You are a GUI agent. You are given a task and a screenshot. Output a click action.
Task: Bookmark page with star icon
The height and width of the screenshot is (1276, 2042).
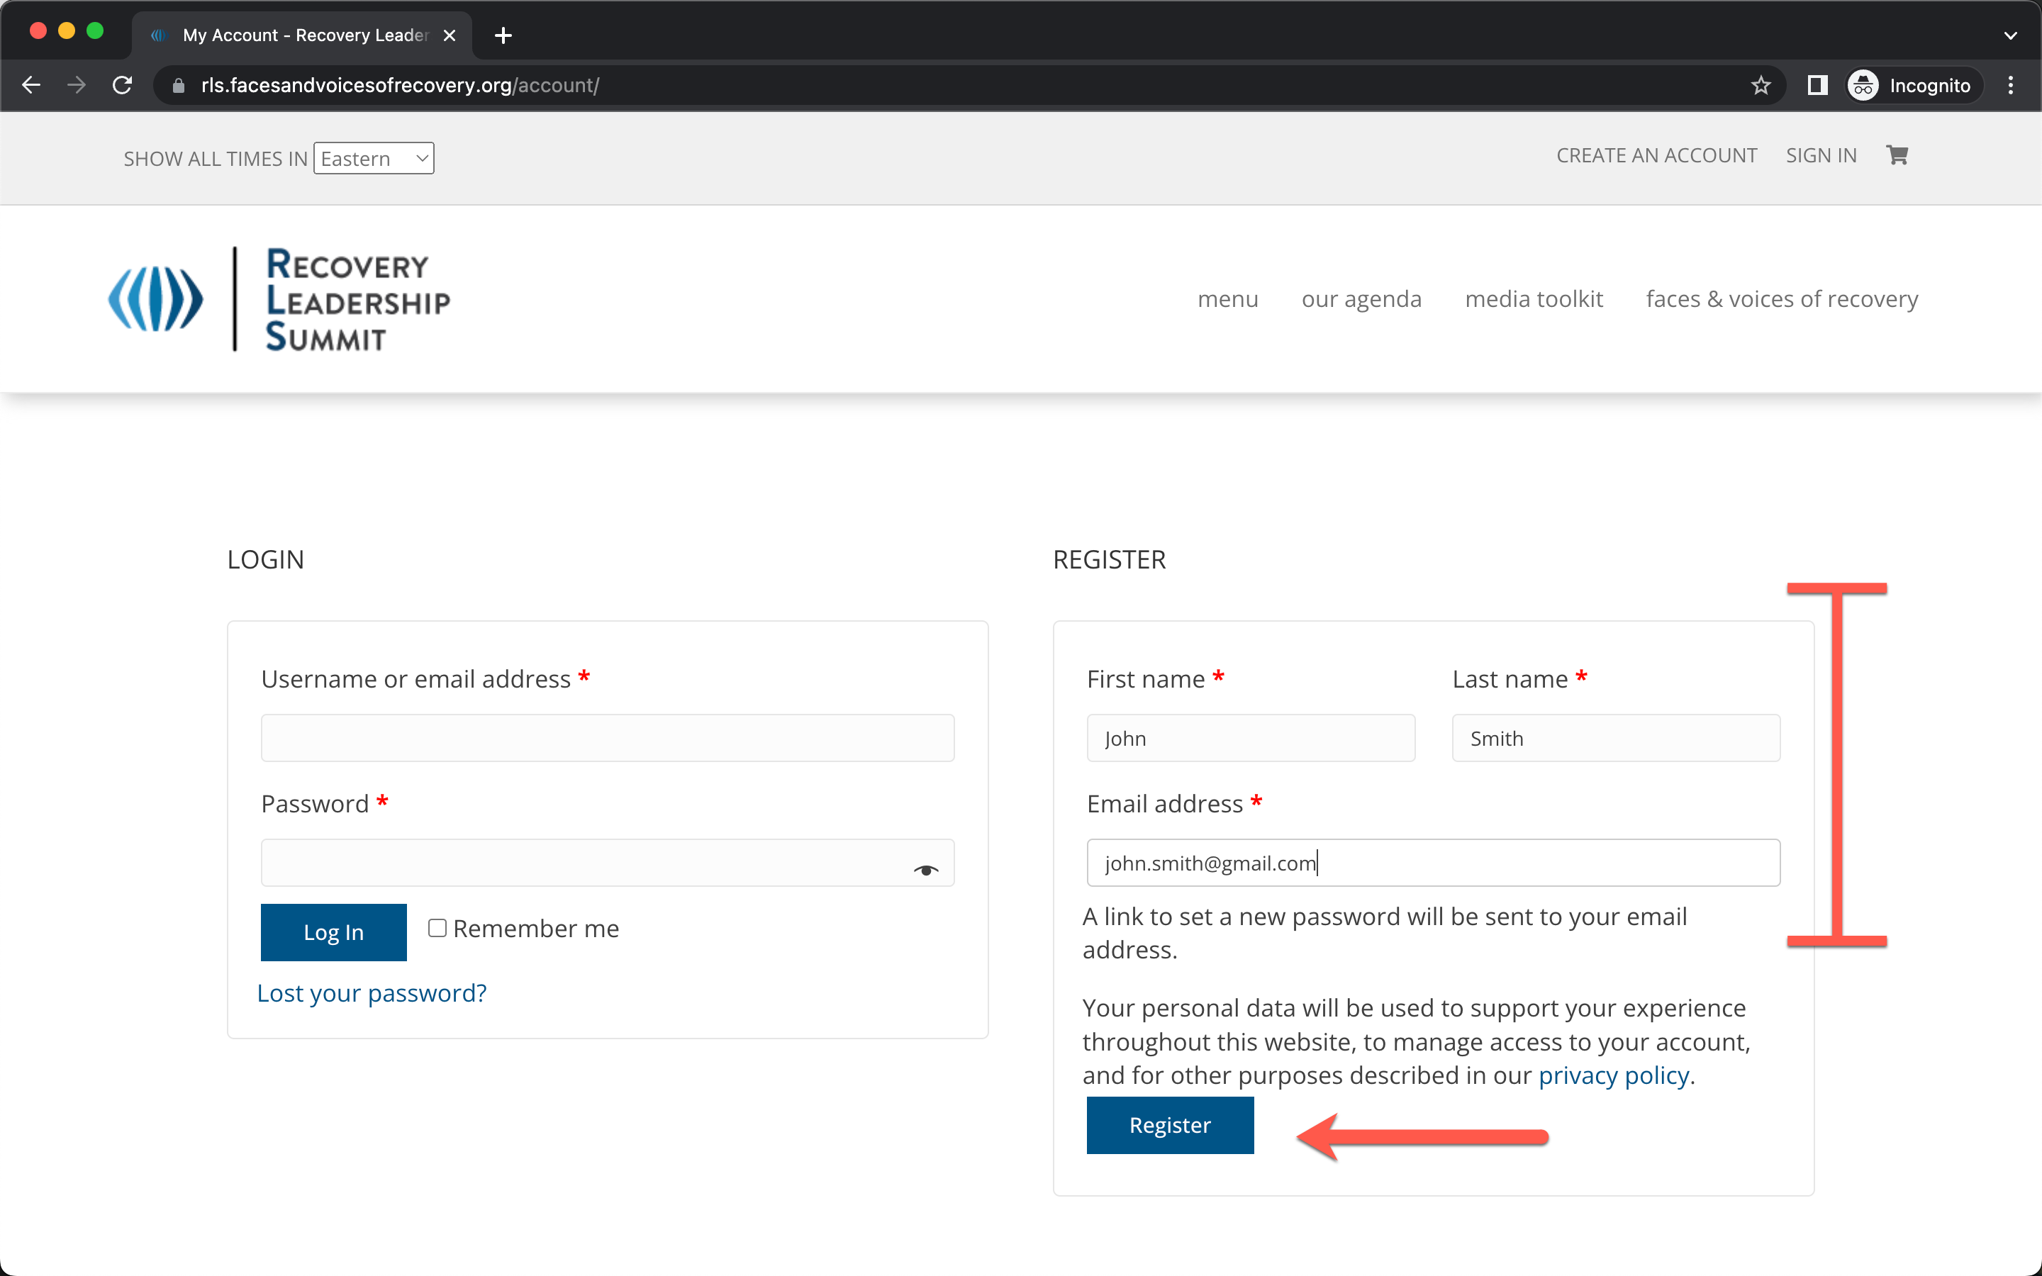tap(1761, 85)
